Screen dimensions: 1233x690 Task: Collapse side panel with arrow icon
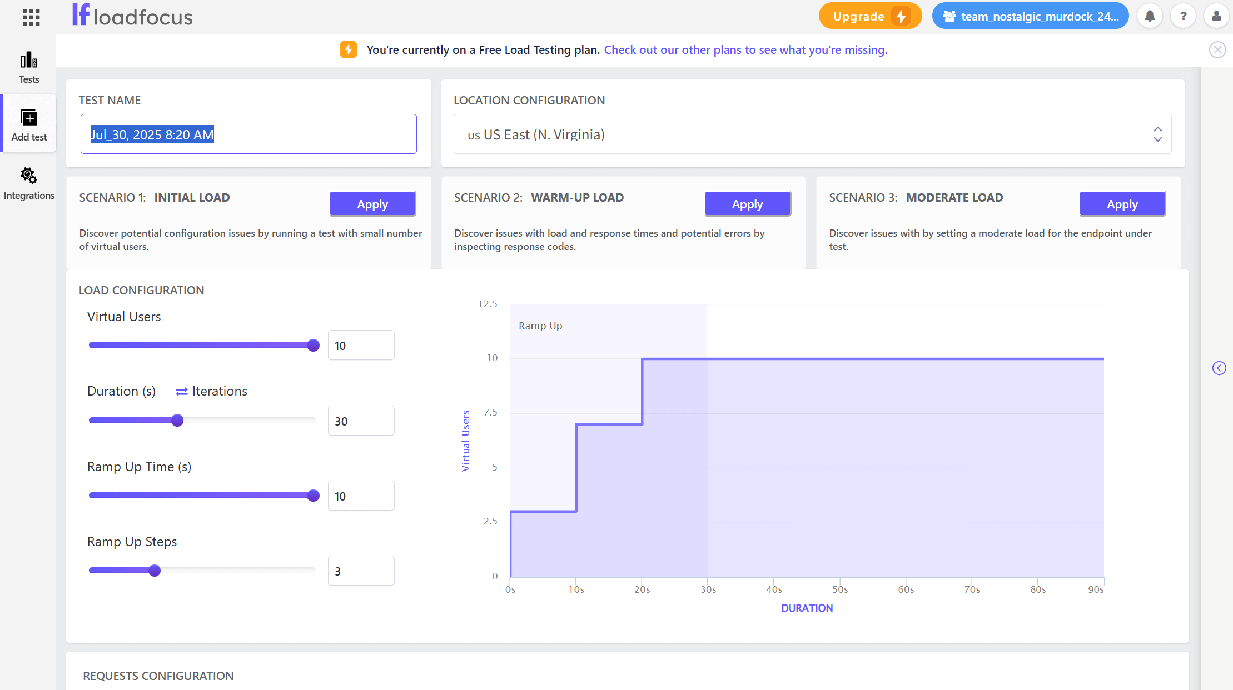point(1219,368)
